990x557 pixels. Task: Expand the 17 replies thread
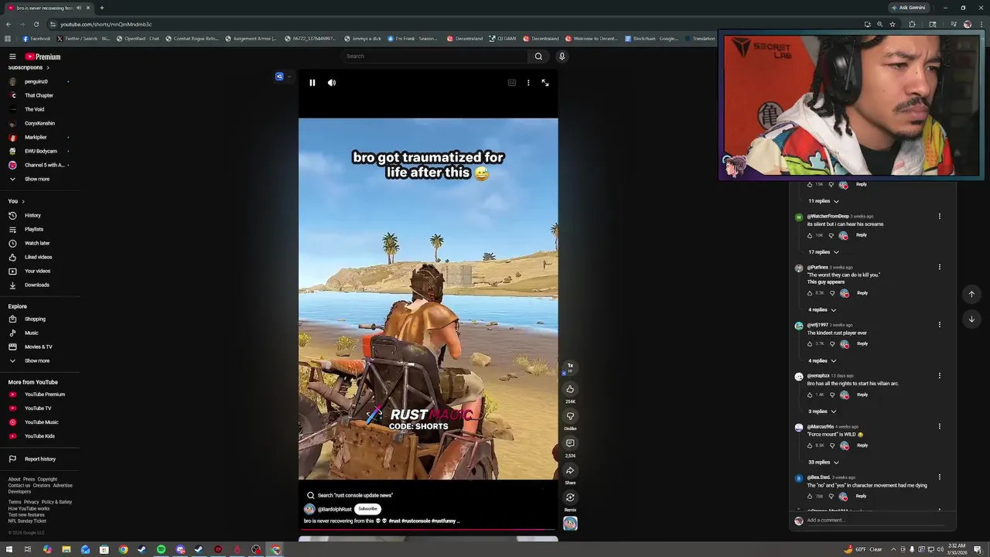(824, 252)
